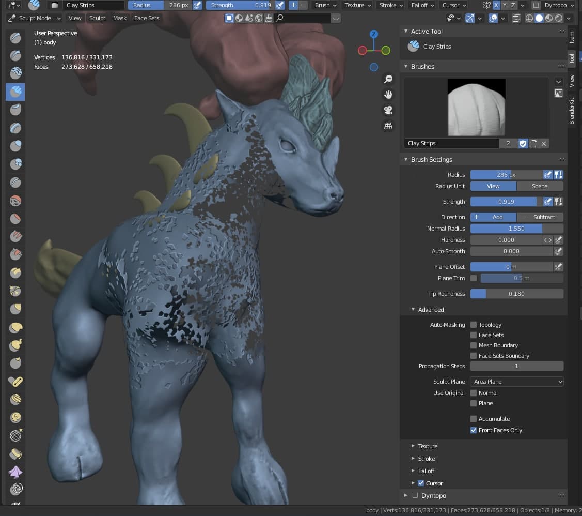Image resolution: width=582 pixels, height=516 pixels.
Task: Click the viewport zoom magnifier icon
Action: [388, 79]
